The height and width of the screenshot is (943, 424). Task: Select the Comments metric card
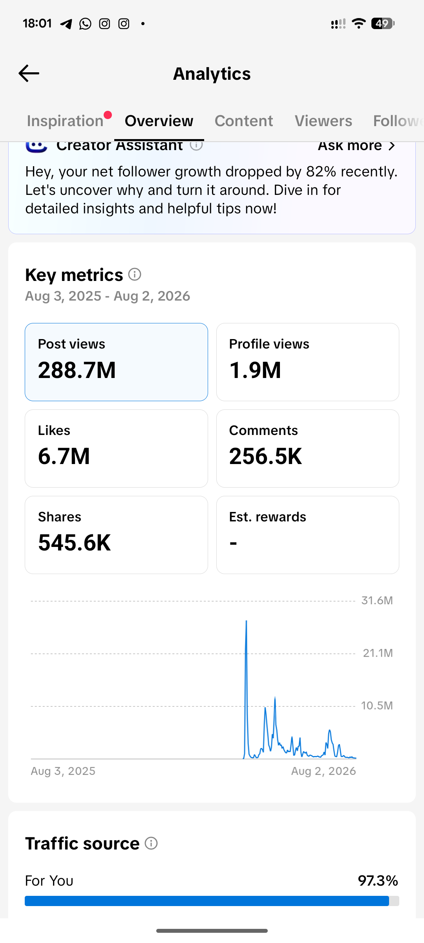308,448
